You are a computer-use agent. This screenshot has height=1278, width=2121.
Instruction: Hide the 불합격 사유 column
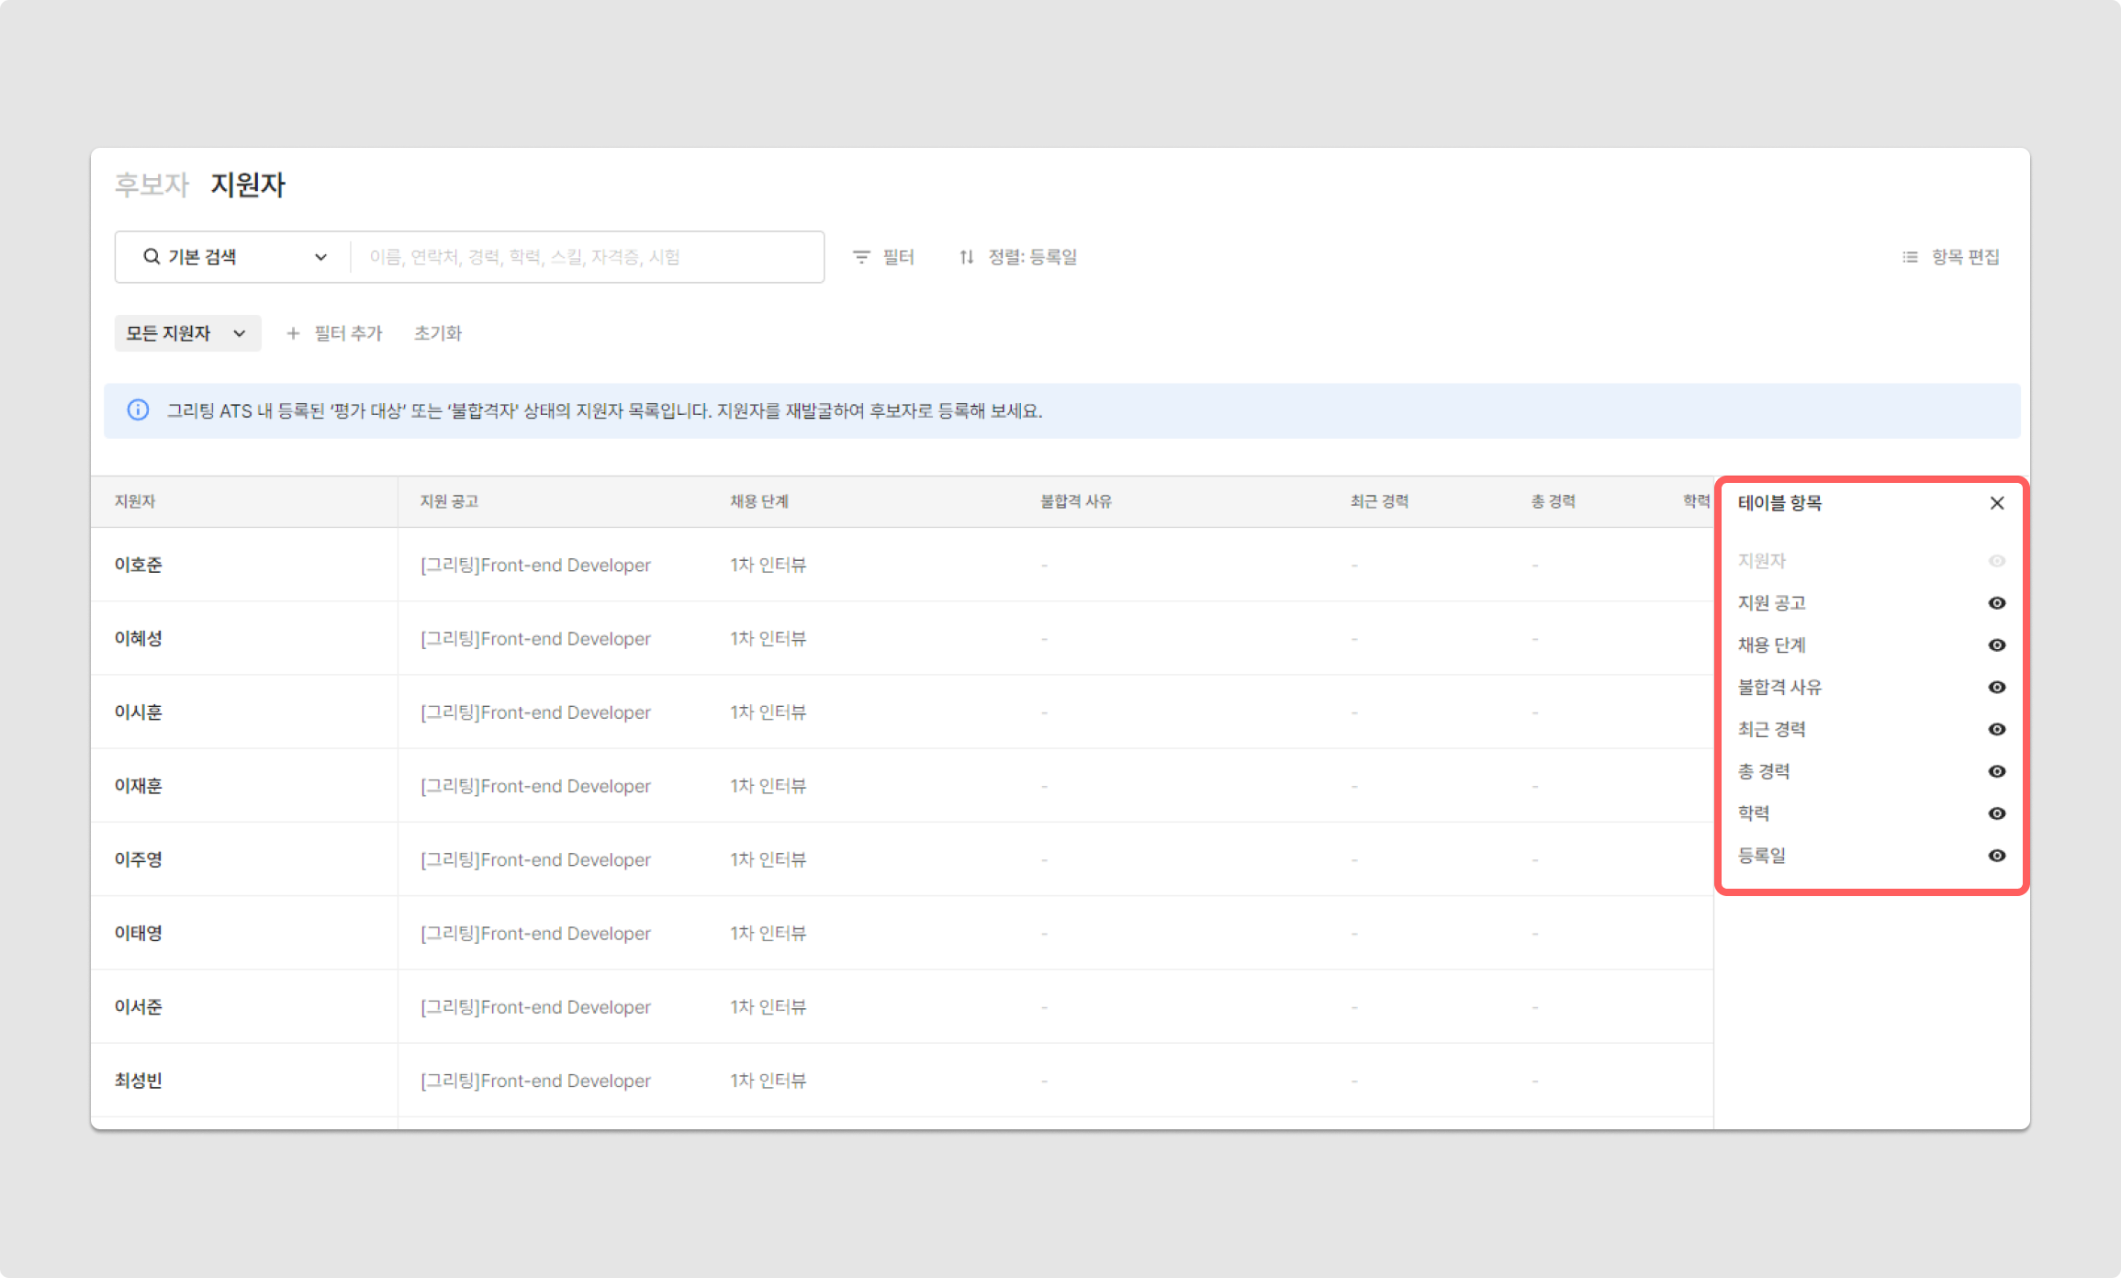tap(1997, 688)
